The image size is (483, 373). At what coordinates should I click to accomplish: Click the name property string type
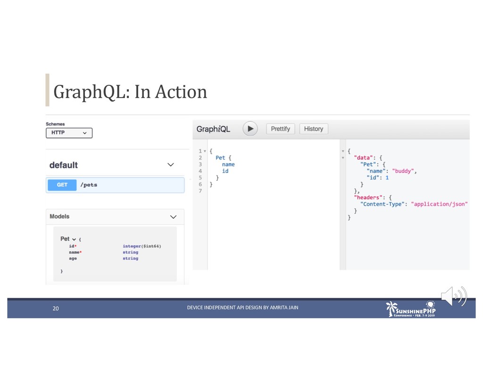point(130,252)
